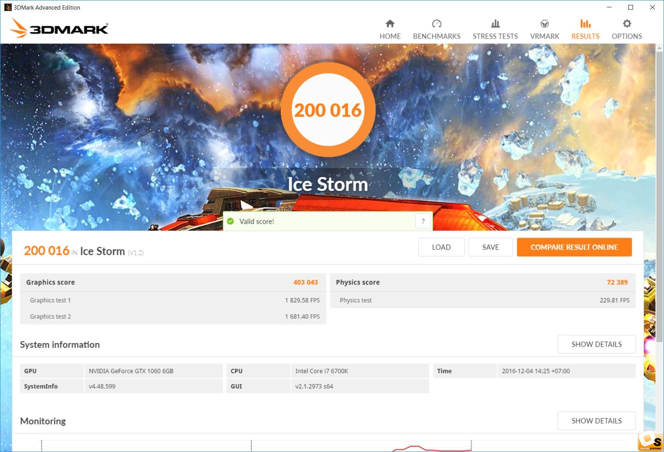Close the 3DMark window

click(652, 7)
